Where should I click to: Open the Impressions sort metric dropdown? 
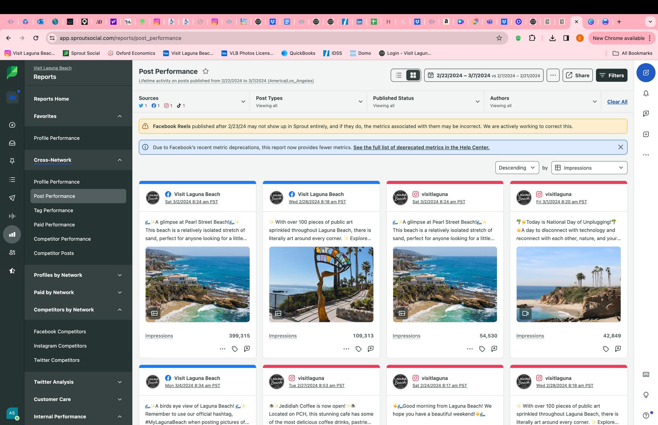[x=589, y=168]
